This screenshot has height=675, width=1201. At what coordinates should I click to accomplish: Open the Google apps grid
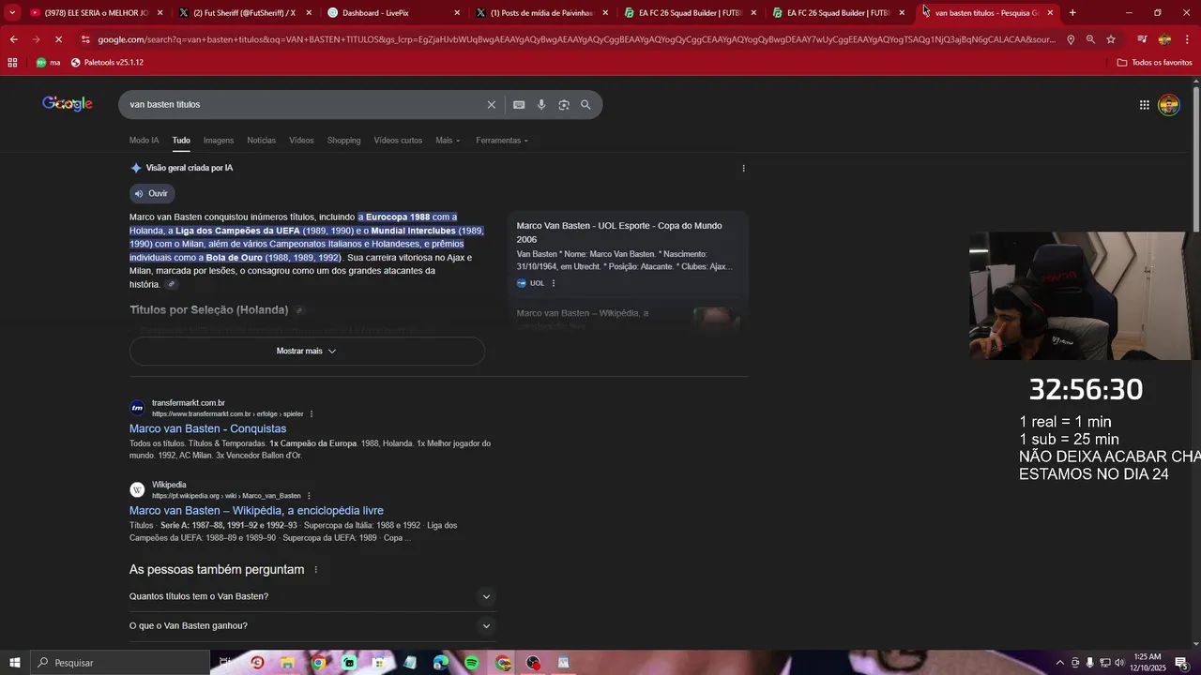1144,105
